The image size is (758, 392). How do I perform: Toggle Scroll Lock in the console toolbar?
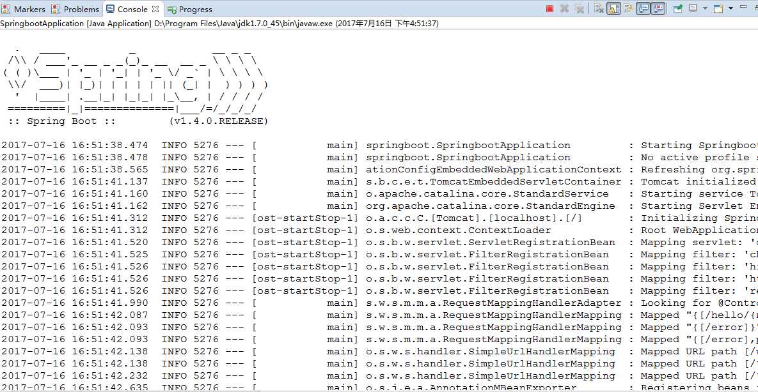tap(613, 9)
